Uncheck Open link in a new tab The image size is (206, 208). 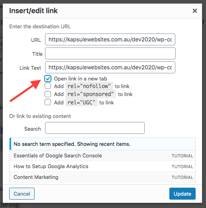[48, 78]
